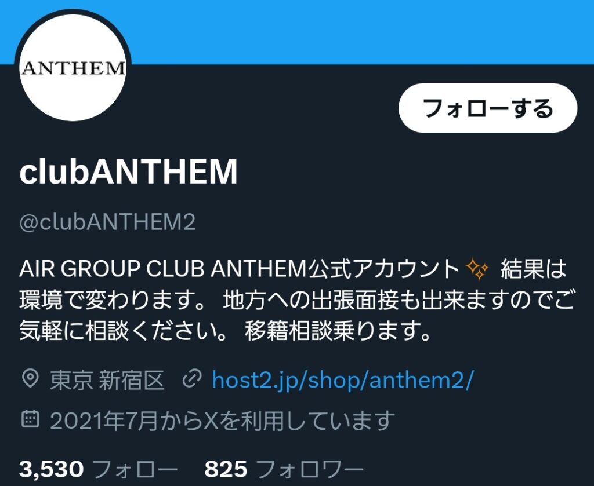Open the 825 followers count

[x=226, y=469]
